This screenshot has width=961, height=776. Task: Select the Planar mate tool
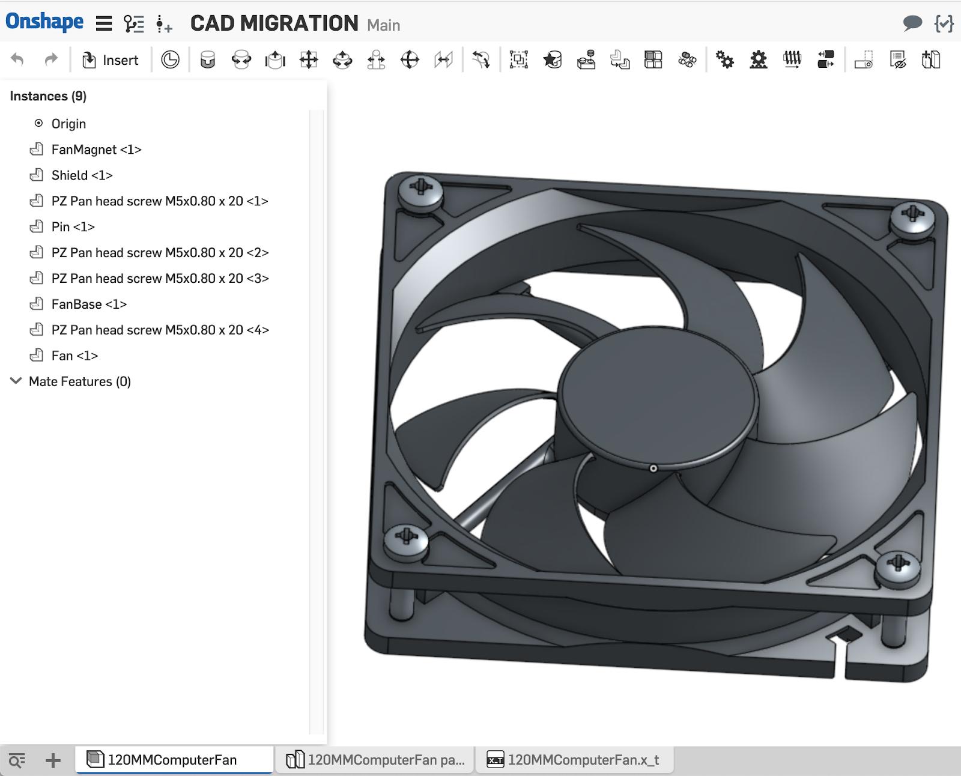point(309,60)
